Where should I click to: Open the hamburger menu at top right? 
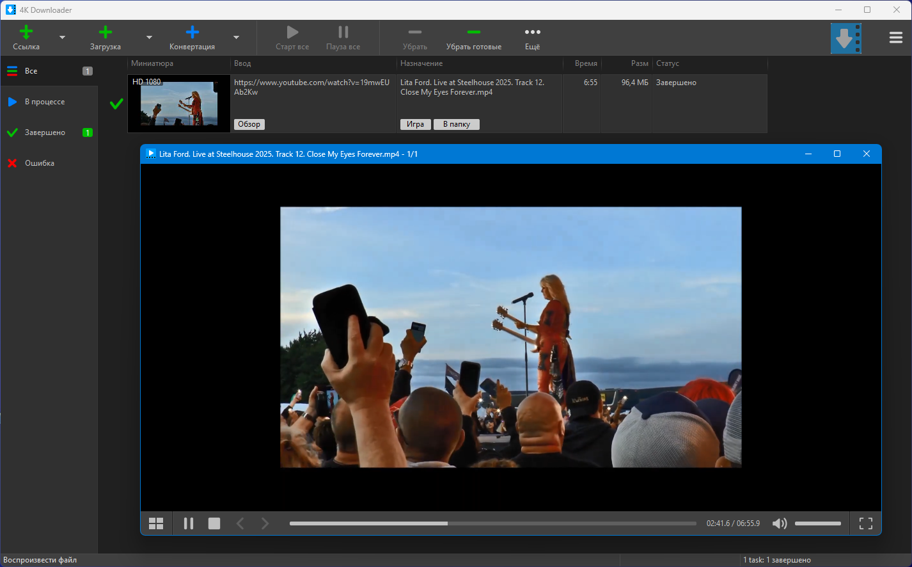coord(895,38)
